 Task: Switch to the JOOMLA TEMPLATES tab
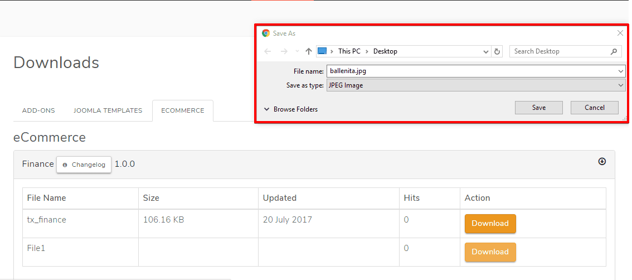[108, 110]
